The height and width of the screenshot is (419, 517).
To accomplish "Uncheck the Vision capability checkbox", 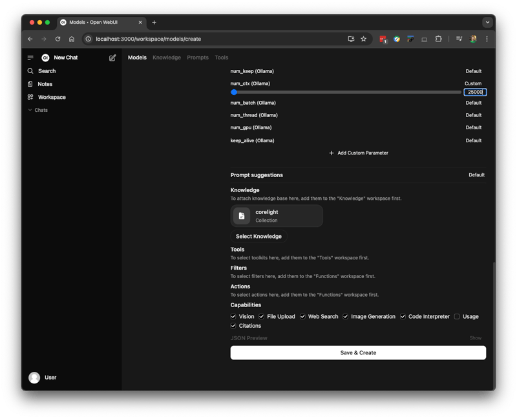I will click(233, 317).
